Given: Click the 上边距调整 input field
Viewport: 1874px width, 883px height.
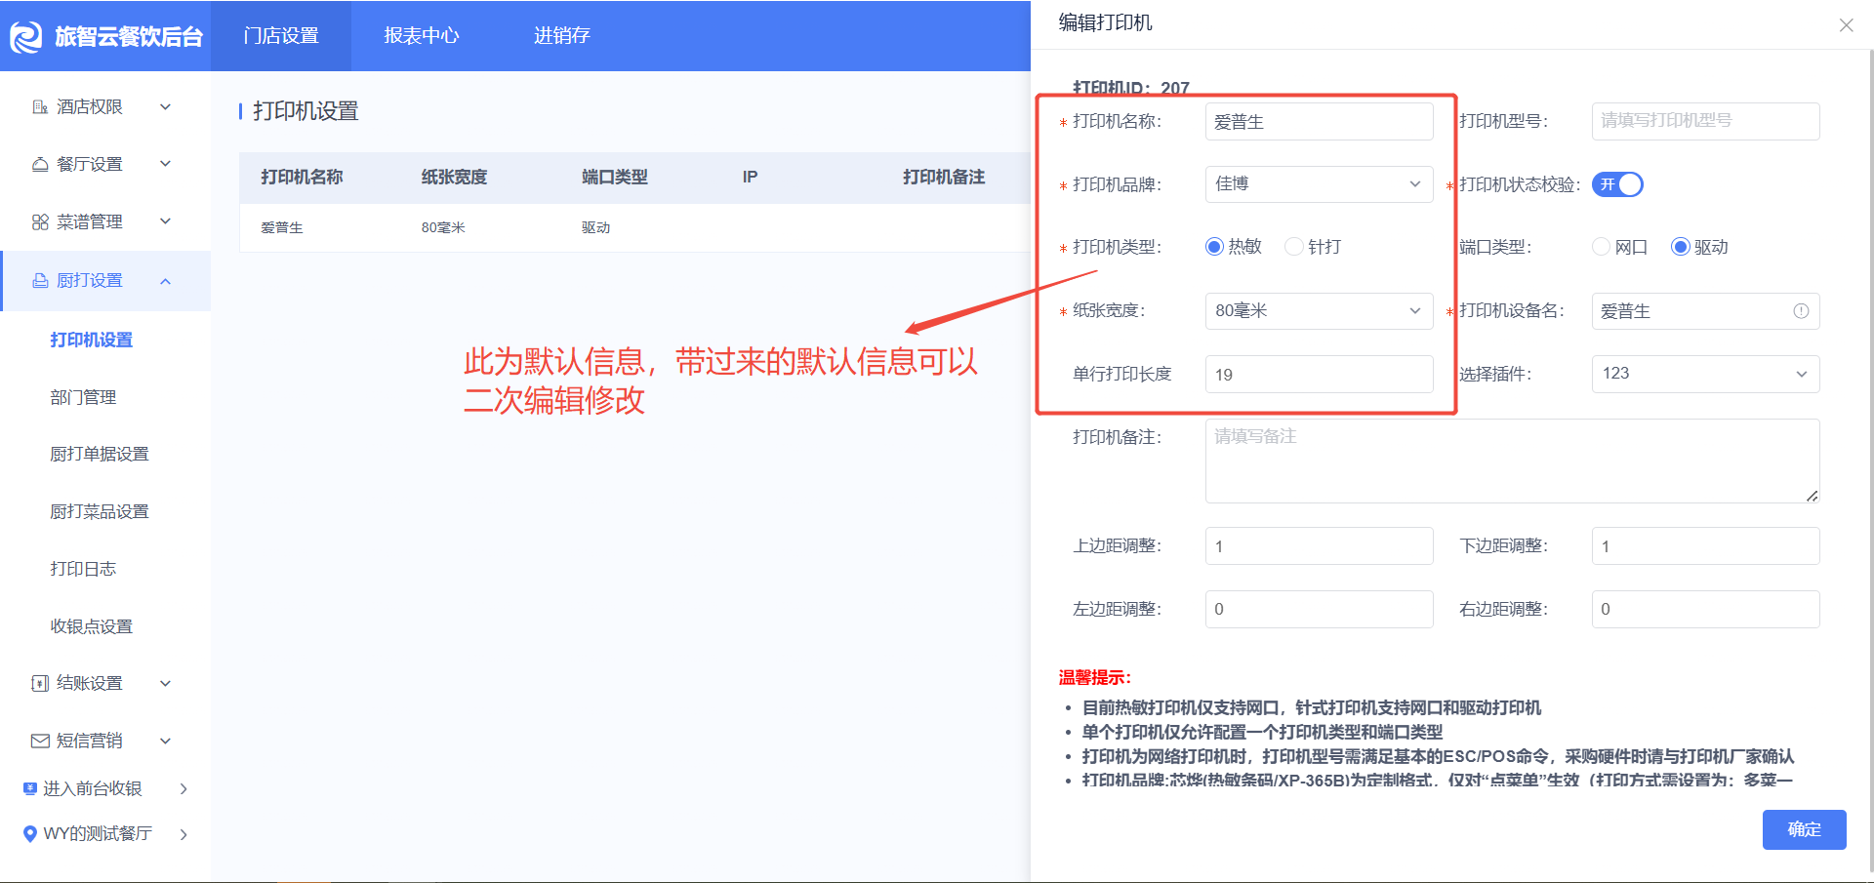Looking at the screenshot, I should click(1319, 546).
